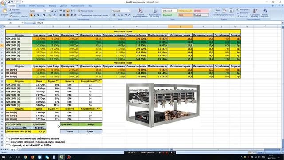The image size is (284, 160).
Task: Open the round Office button menu
Action: (x=3, y=4)
